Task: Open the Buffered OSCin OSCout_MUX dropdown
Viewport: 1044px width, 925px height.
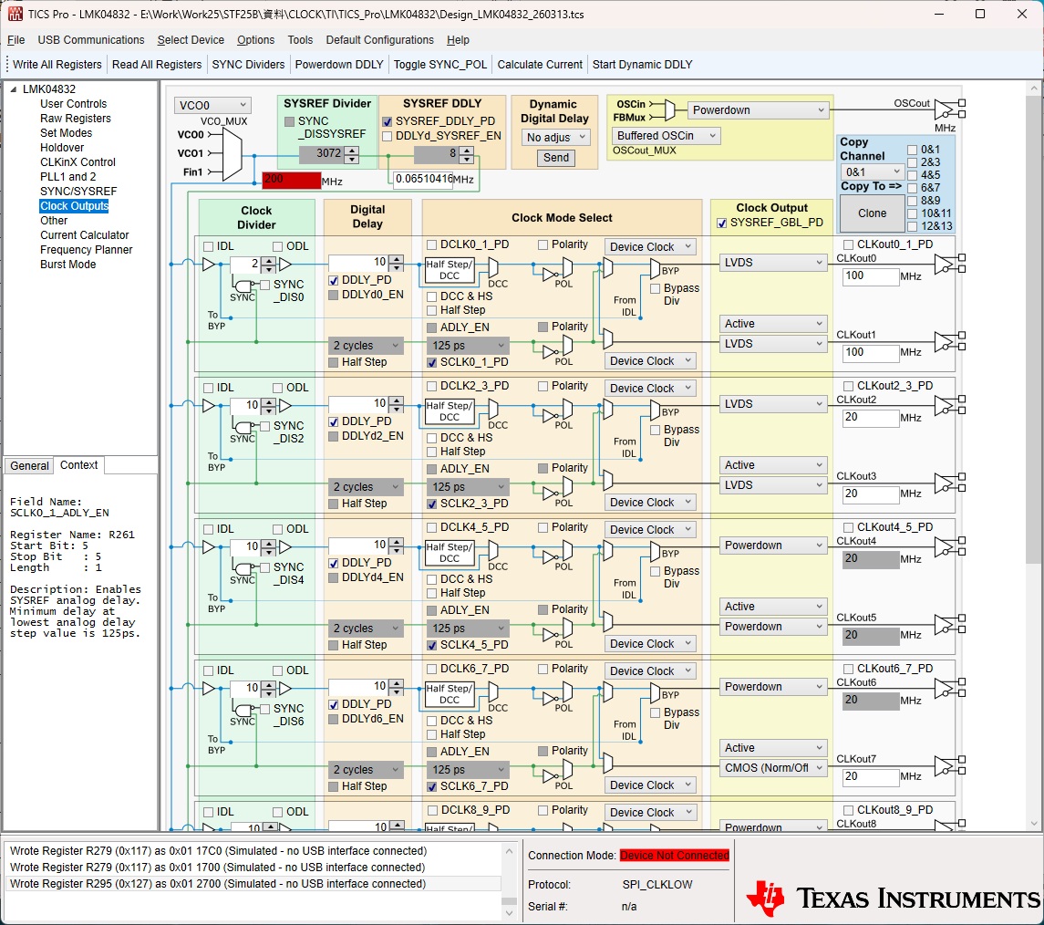Action: click(666, 136)
